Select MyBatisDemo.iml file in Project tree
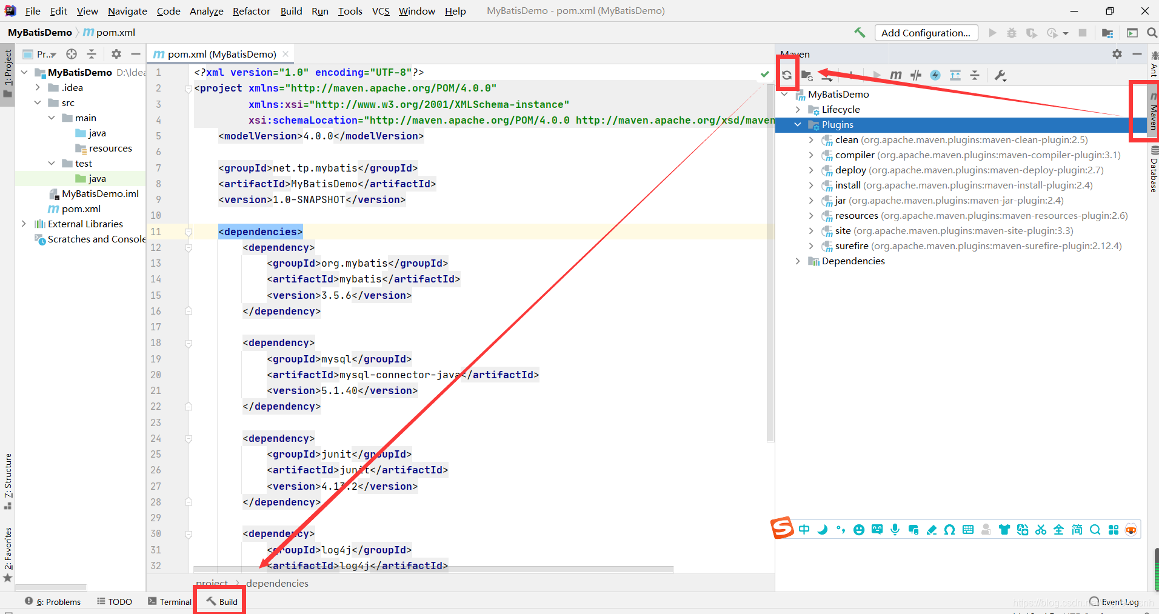 click(94, 193)
